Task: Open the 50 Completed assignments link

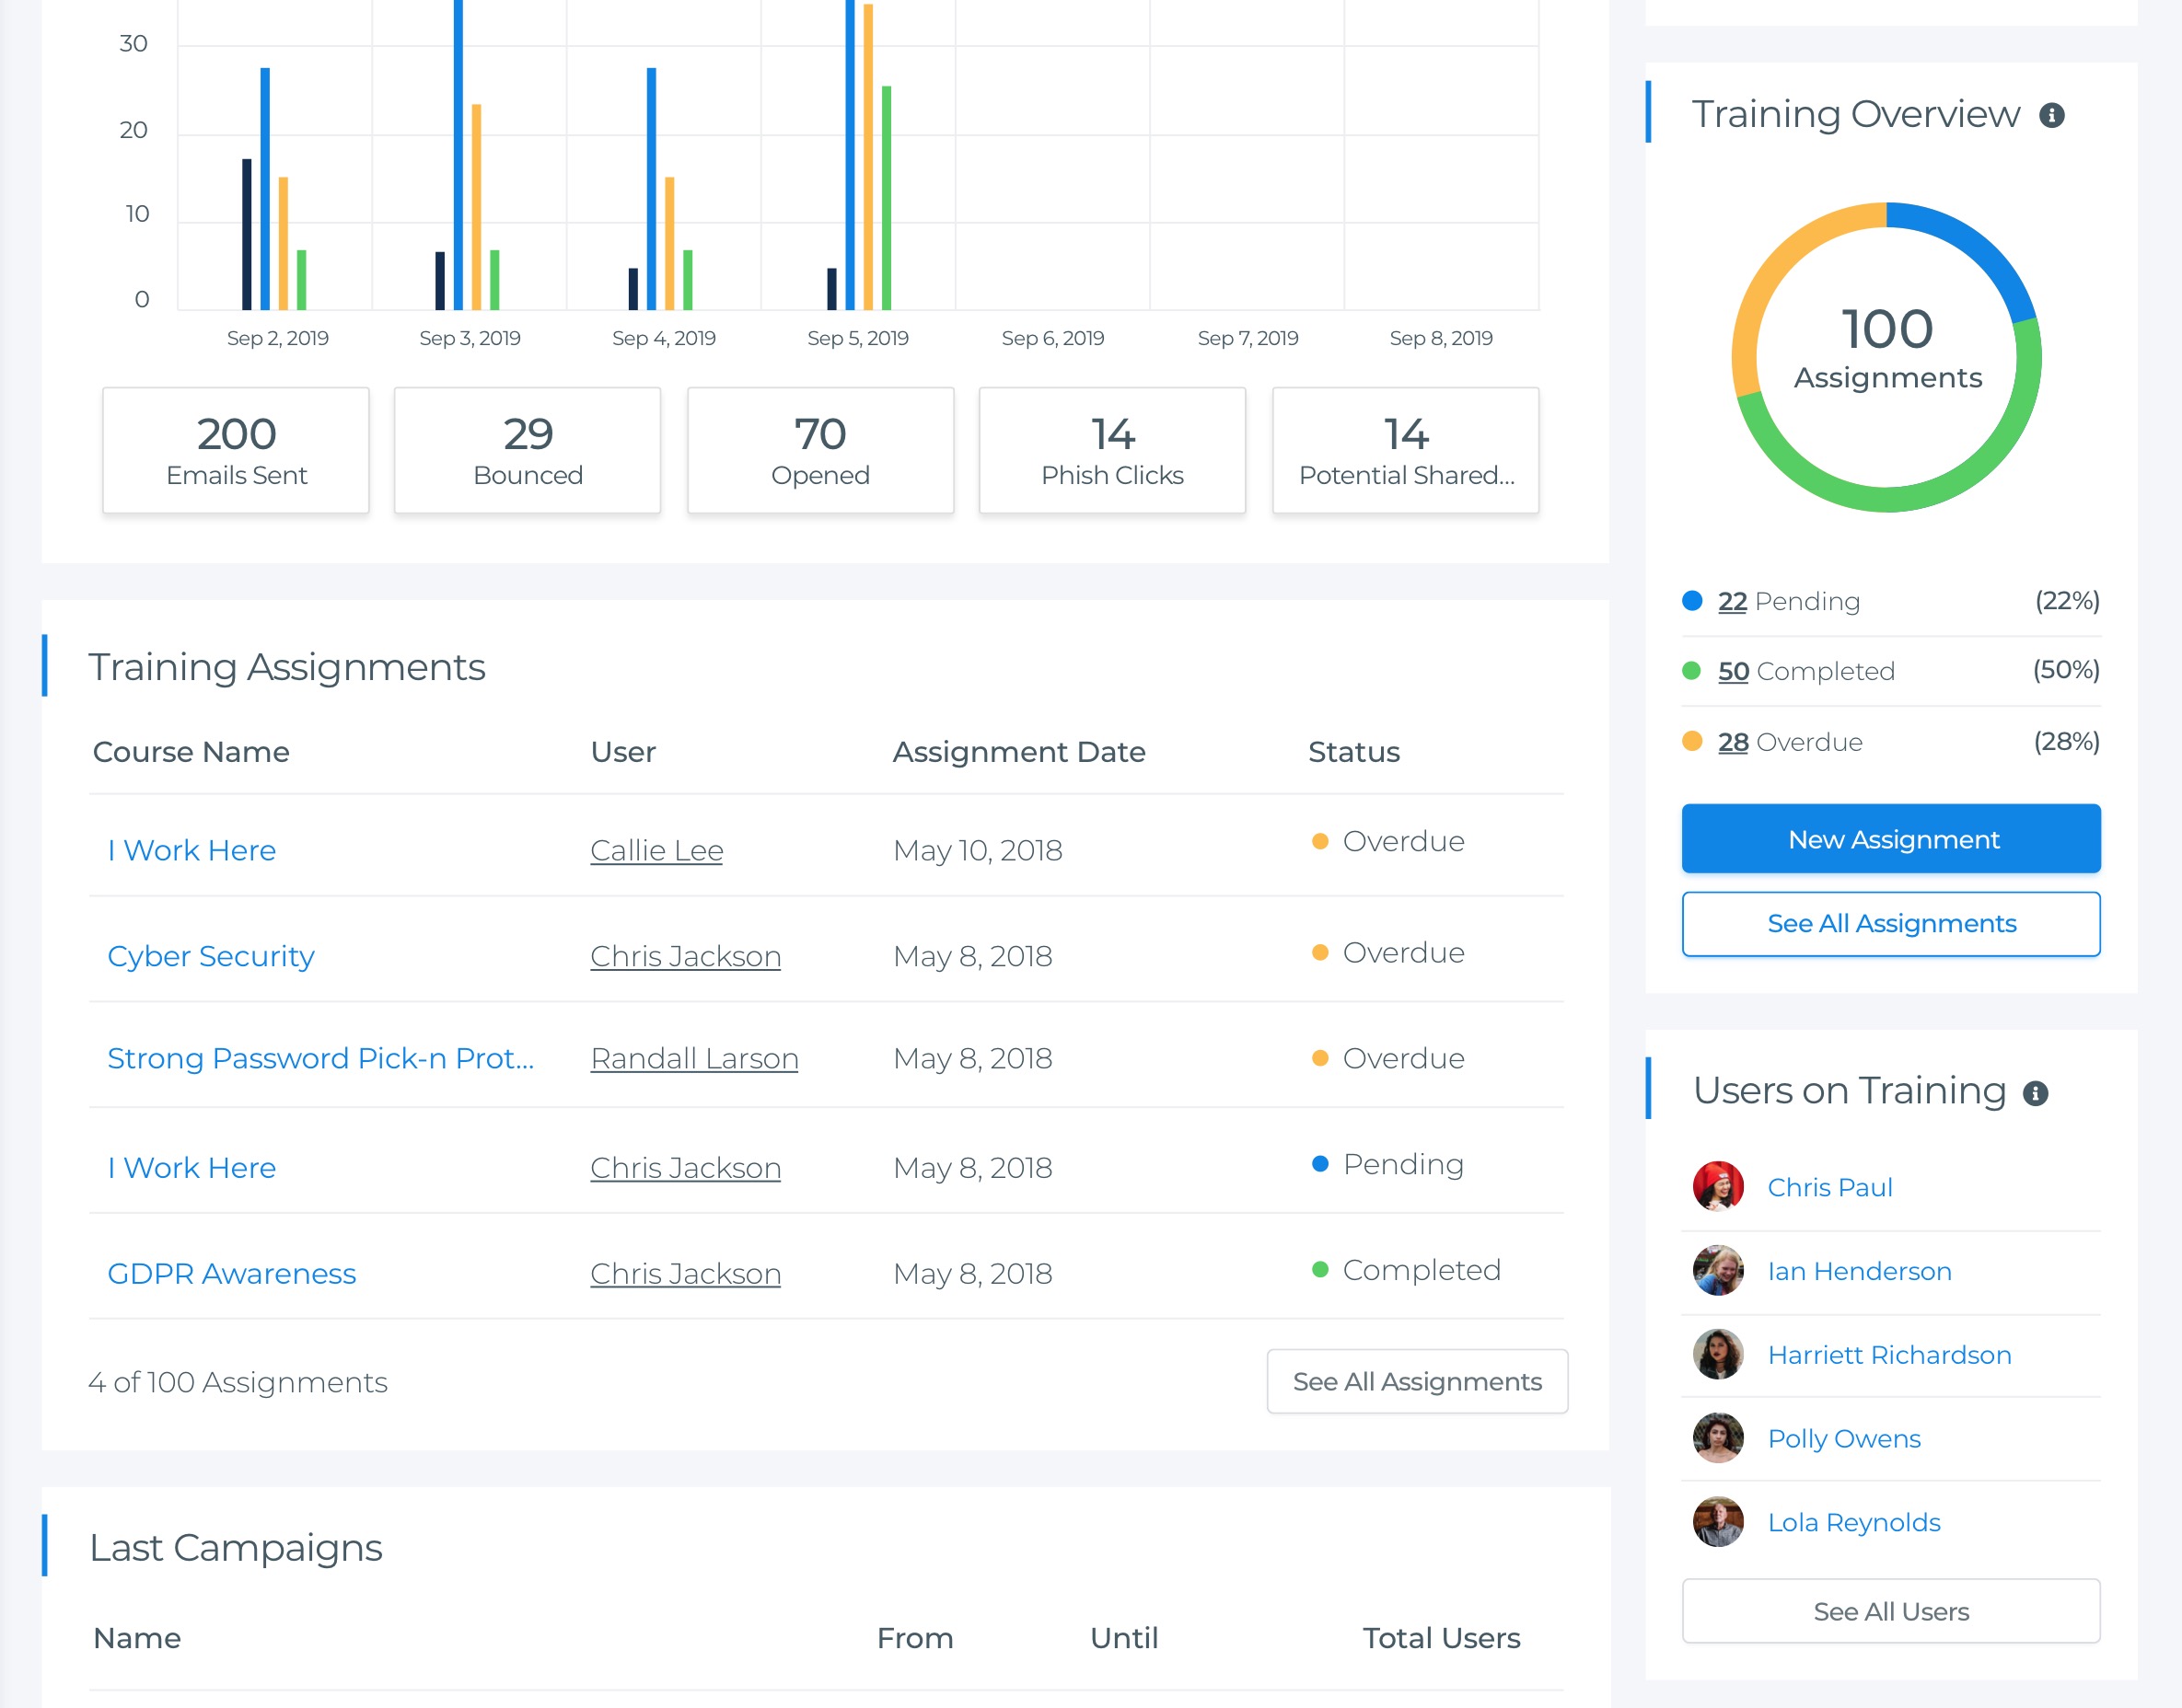Action: click(1733, 671)
